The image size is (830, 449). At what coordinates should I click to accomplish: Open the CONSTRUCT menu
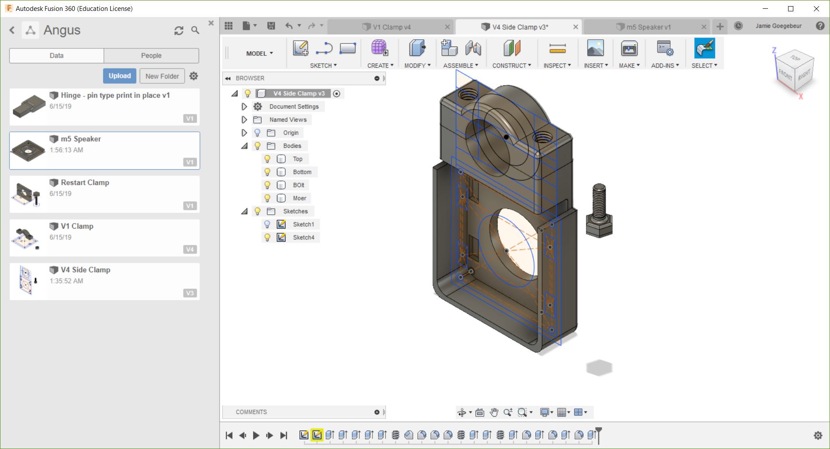[x=512, y=65]
